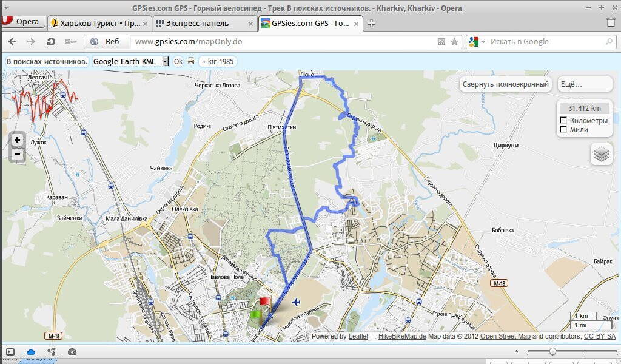Screen dimensions: 621x364
Task: Open the Open Street Map link
Action: (x=505, y=336)
